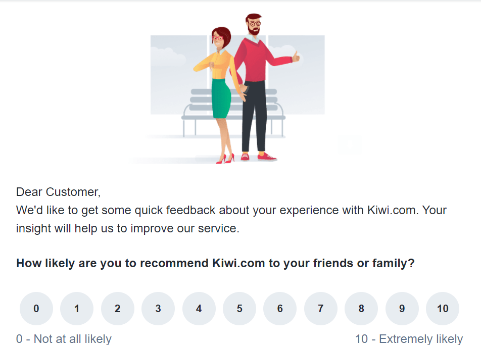
Task: Select rating 0 on the scale
Action: [x=36, y=308]
